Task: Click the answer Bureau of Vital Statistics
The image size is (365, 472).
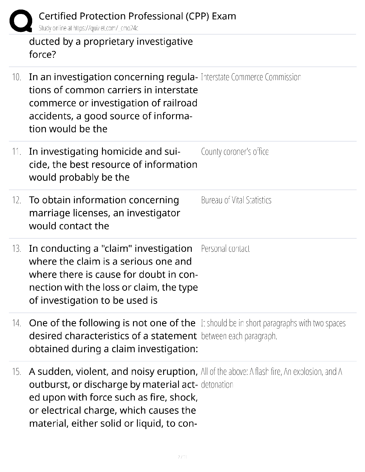Action: (x=236, y=200)
